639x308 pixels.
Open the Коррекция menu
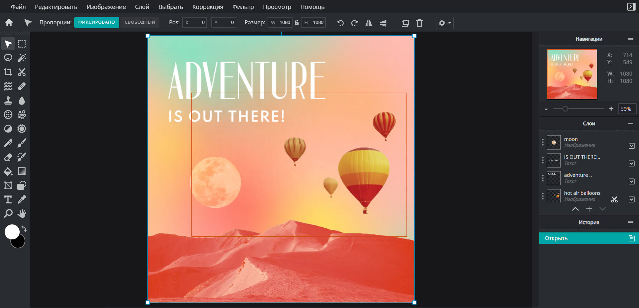208,7
